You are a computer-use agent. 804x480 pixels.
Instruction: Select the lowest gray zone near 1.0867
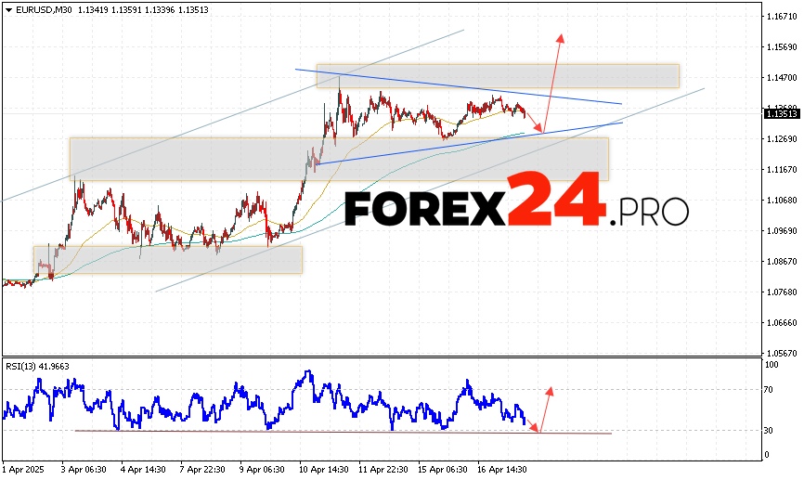tap(167, 259)
